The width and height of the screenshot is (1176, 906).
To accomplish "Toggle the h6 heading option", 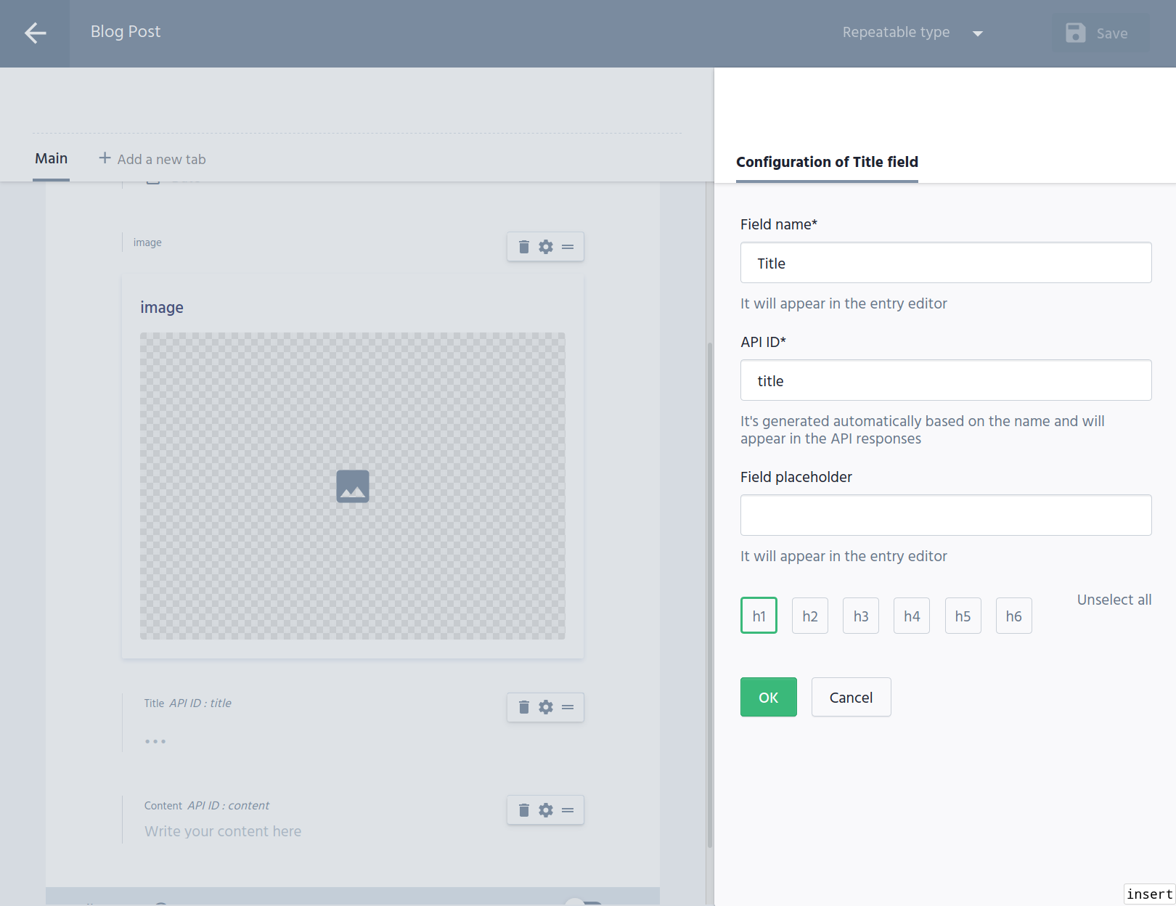I will point(1014,616).
